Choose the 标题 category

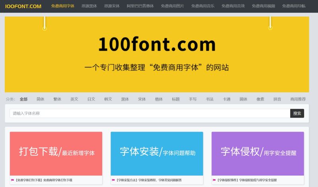tap(176, 99)
